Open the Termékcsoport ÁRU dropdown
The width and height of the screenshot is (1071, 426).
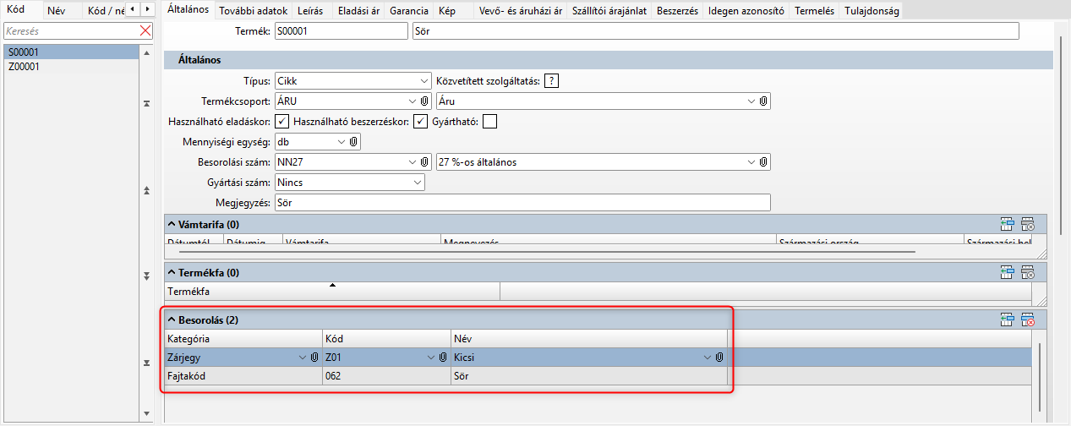tap(413, 101)
